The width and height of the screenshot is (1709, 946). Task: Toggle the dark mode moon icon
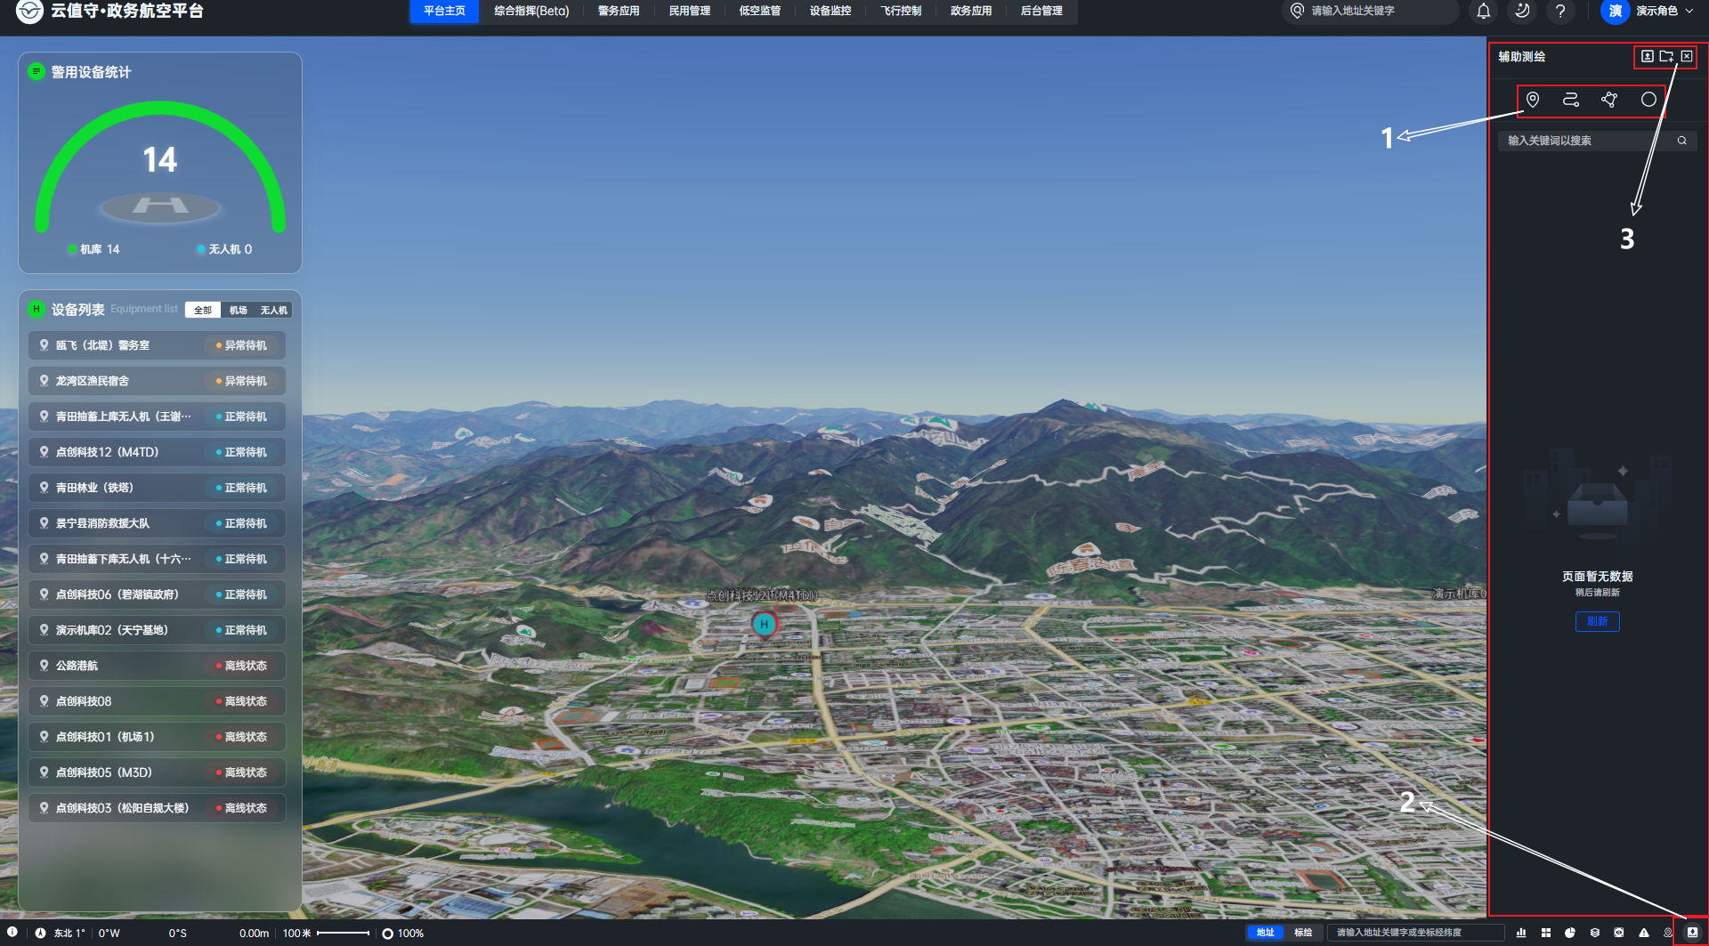point(1522,12)
